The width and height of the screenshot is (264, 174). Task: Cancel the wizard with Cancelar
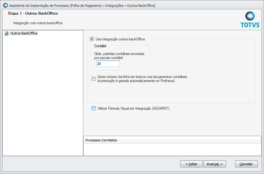pyautogui.click(x=246, y=164)
